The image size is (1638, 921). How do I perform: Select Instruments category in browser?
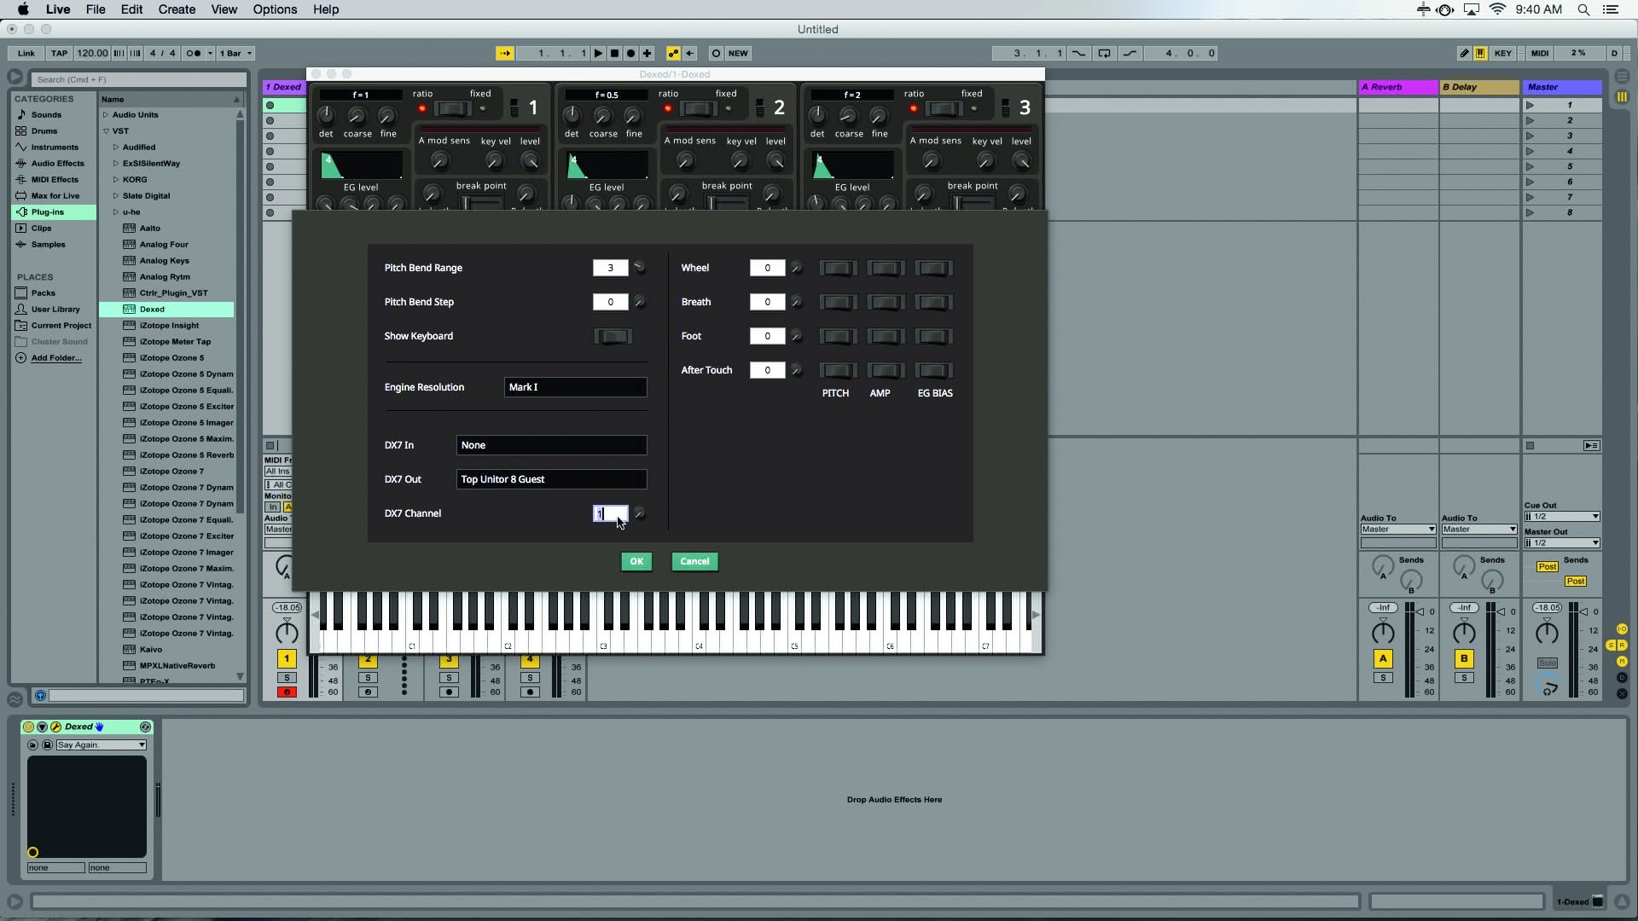click(x=54, y=148)
